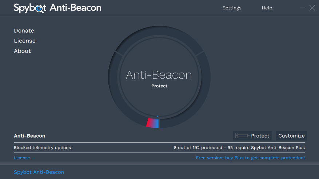
Task: Click the '8 out of 192 protected' status text
Action: click(198, 148)
